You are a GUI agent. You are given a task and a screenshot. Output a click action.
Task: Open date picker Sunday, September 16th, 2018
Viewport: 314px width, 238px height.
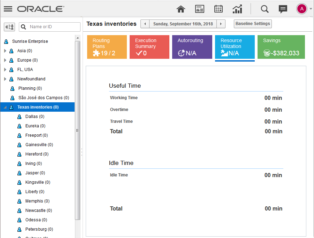(x=183, y=24)
